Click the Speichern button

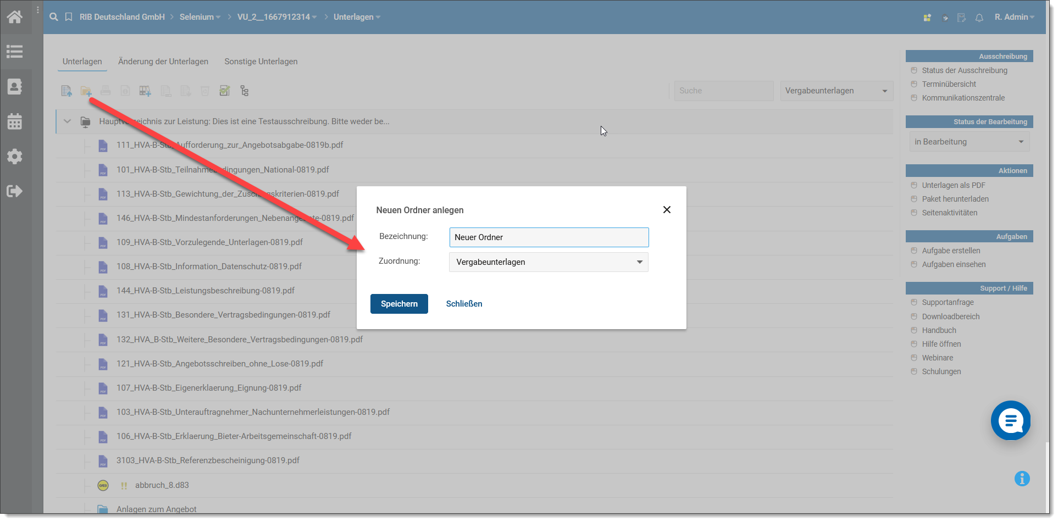click(x=399, y=304)
